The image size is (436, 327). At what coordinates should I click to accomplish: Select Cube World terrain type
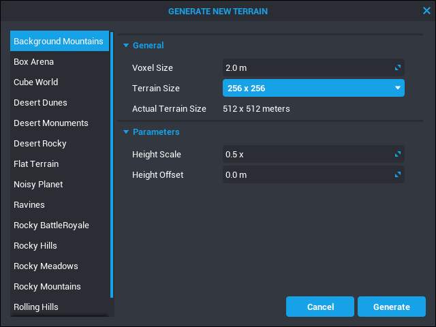click(x=35, y=82)
